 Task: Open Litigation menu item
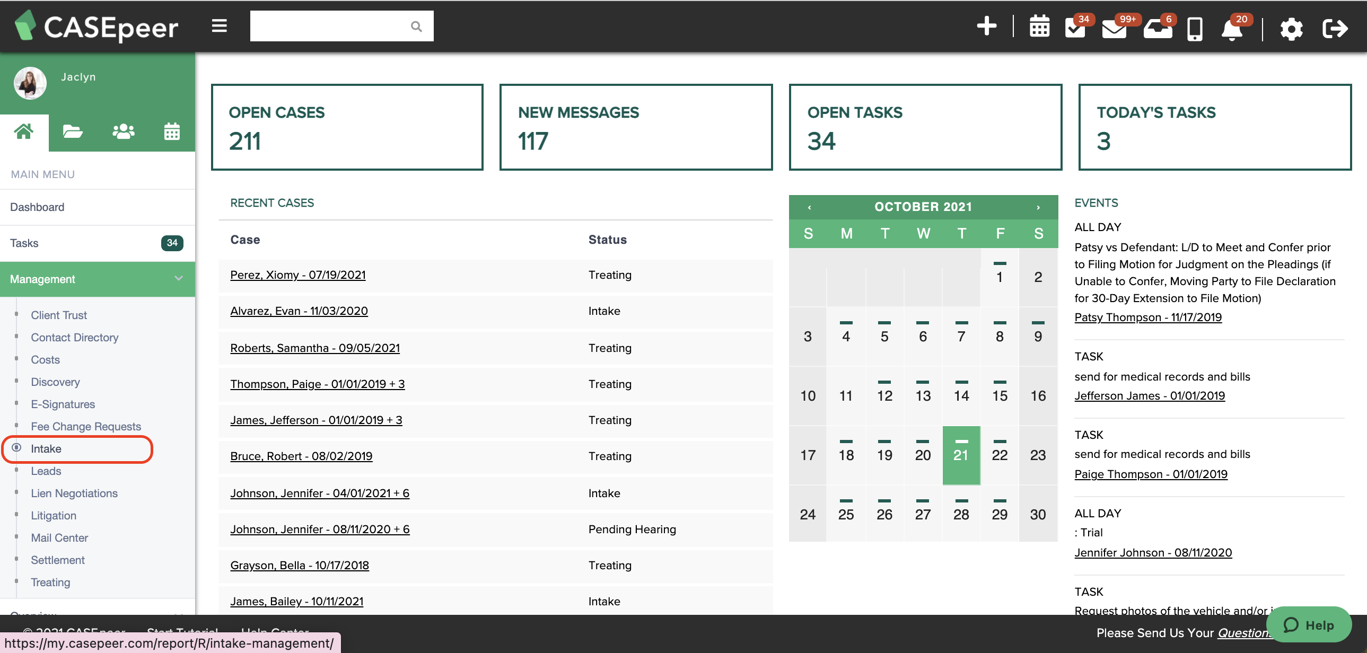point(54,516)
